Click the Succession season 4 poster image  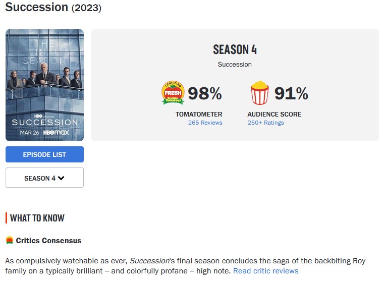pyautogui.click(x=44, y=85)
